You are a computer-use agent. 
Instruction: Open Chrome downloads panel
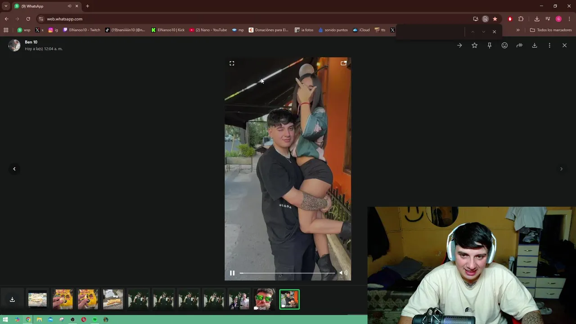coord(537,19)
